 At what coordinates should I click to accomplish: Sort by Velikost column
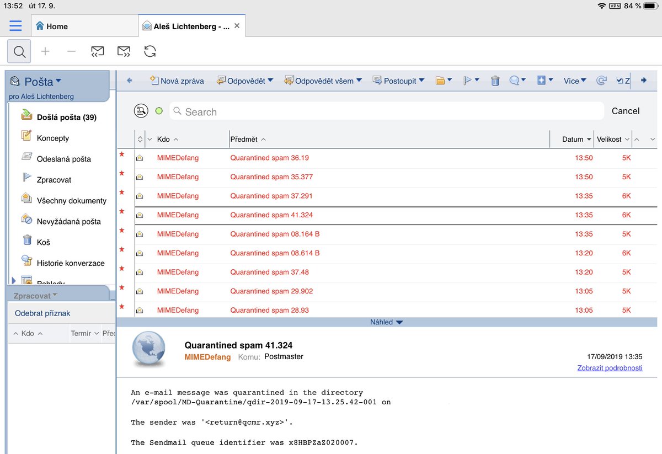point(613,140)
